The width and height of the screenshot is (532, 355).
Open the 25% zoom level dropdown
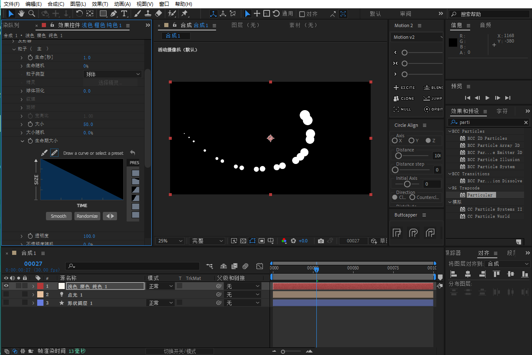170,241
